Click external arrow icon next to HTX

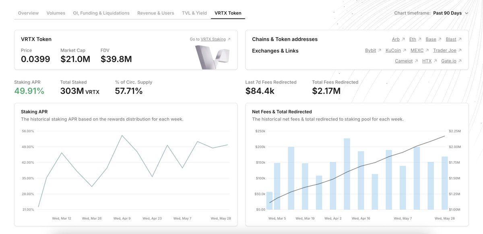[x=435, y=61]
